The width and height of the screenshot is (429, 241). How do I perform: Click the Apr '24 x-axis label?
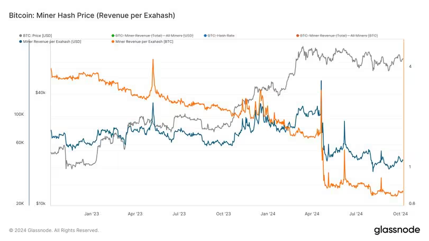tap(312, 214)
